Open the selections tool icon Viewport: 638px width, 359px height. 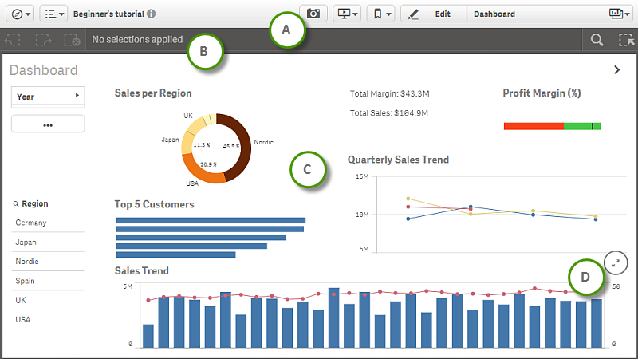pos(625,39)
